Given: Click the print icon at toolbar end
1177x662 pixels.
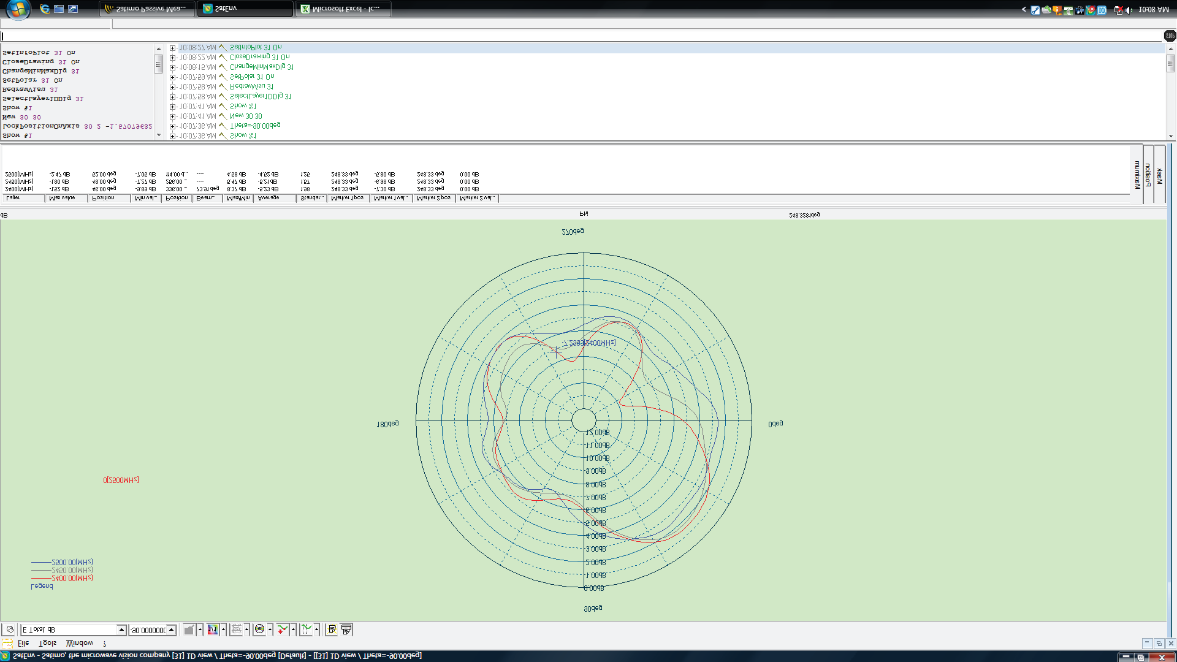Looking at the screenshot, I should point(346,630).
